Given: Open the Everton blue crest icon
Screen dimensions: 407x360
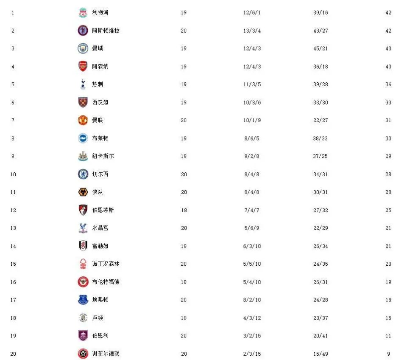Looking at the screenshot, I should pyautogui.click(x=83, y=300).
